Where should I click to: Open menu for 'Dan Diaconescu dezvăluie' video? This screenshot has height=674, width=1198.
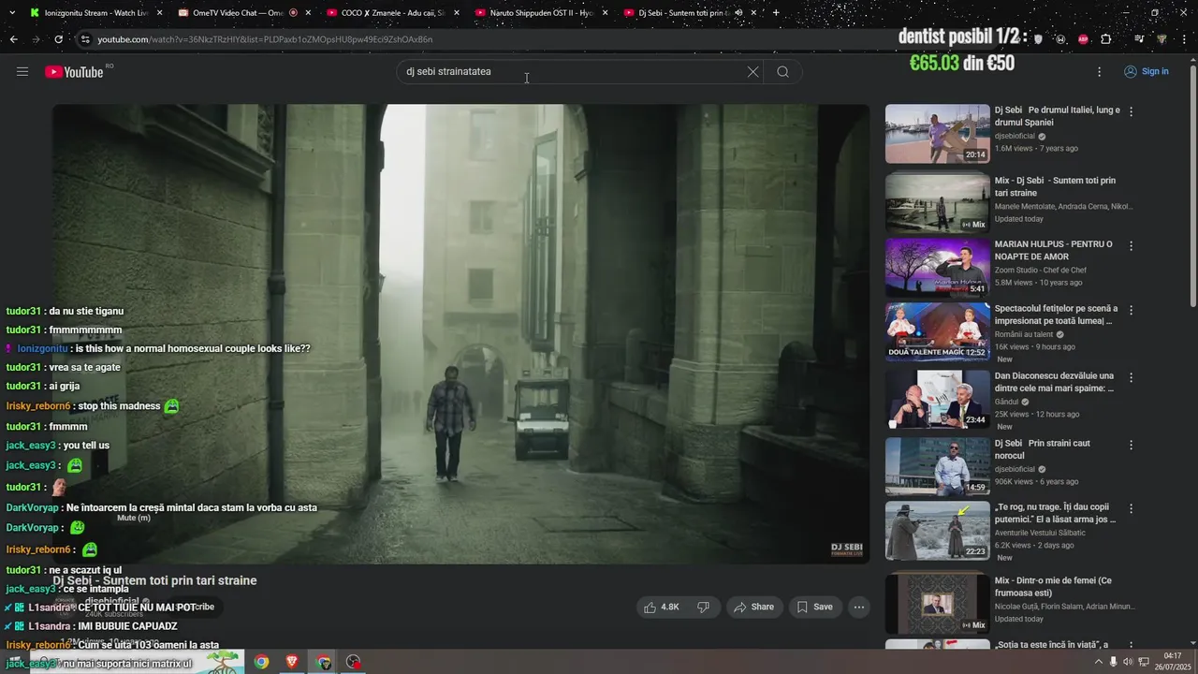tap(1131, 377)
